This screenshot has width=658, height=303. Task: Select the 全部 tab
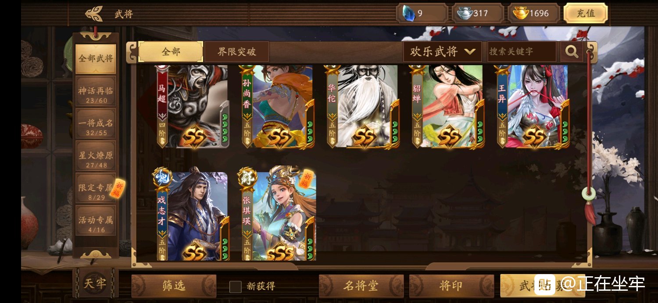pos(171,52)
